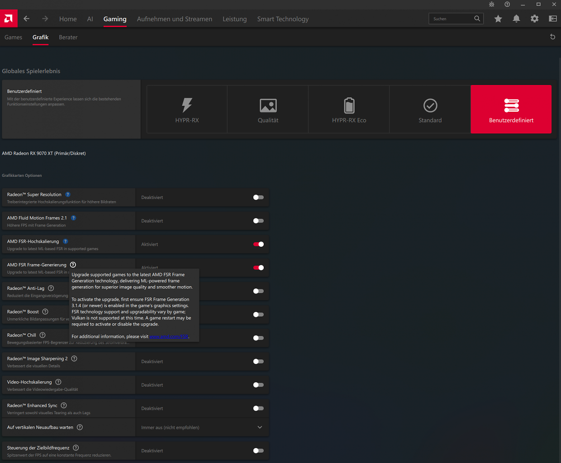Enable Video-Hochskalierung toggle

coord(258,385)
